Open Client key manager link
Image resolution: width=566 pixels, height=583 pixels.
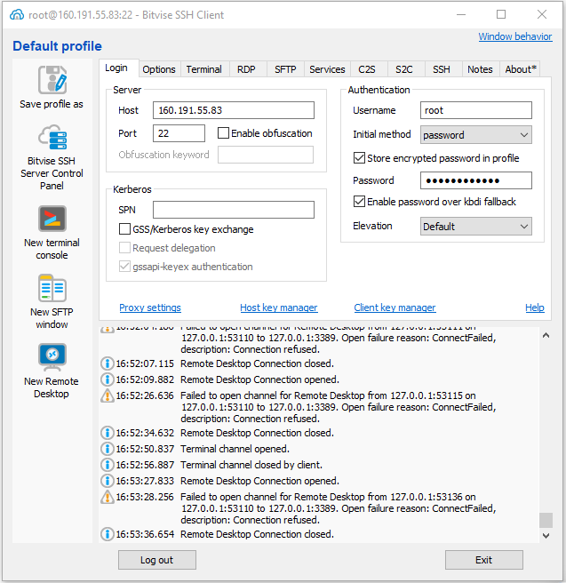coord(395,307)
